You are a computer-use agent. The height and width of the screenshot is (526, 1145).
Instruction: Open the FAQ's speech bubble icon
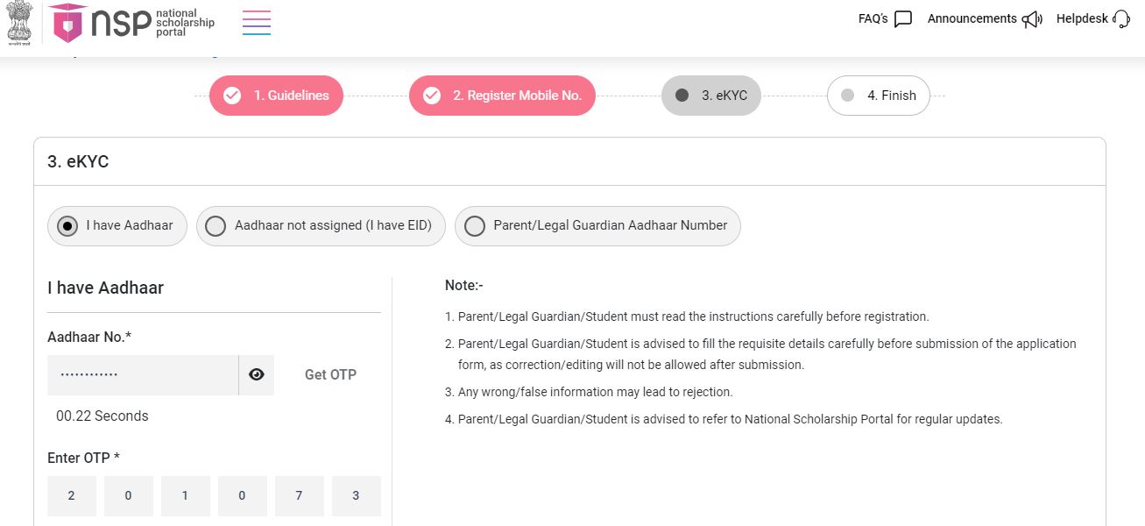pos(903,18)
